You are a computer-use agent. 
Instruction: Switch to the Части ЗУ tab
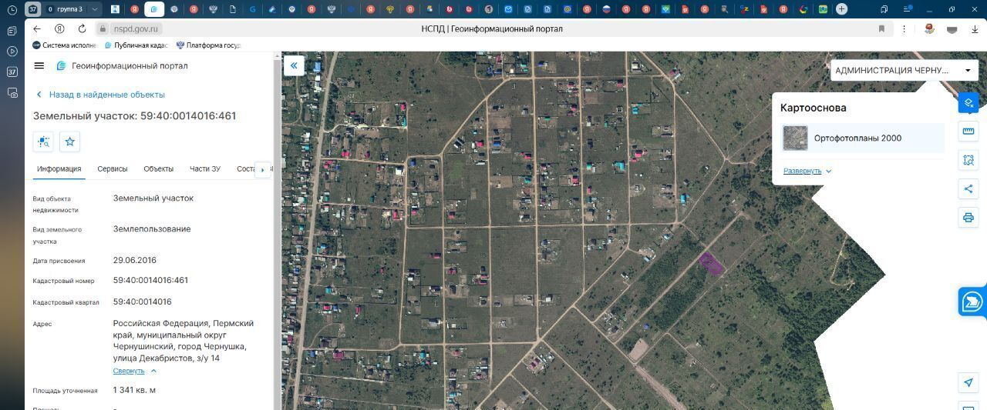click(x=205, y=169)
